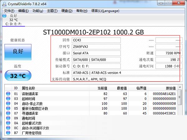Click the firmware field CC43
Image resolution: width=187 pixels, height=140 pixels.
[x=96, y=40]
